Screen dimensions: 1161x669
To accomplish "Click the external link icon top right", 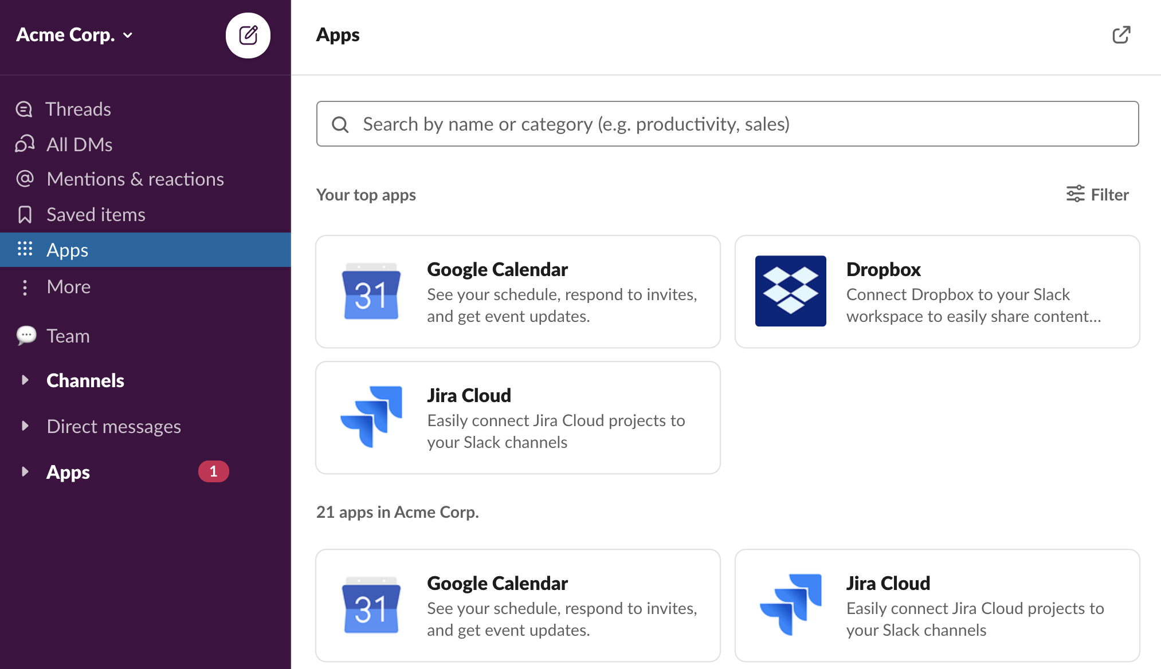I will 1121,34.
